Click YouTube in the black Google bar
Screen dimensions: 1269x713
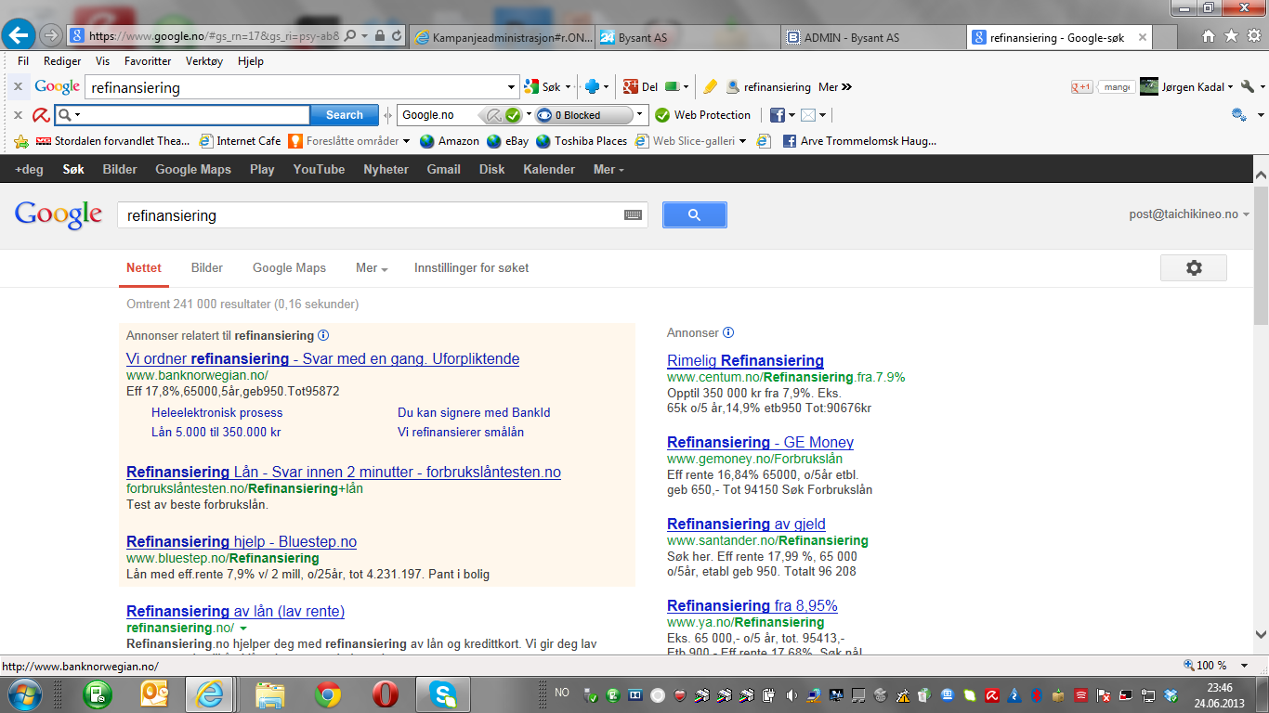coord(319,169)
